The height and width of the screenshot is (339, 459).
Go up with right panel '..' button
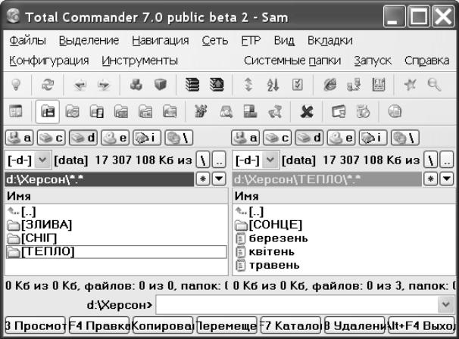(447, 160)
